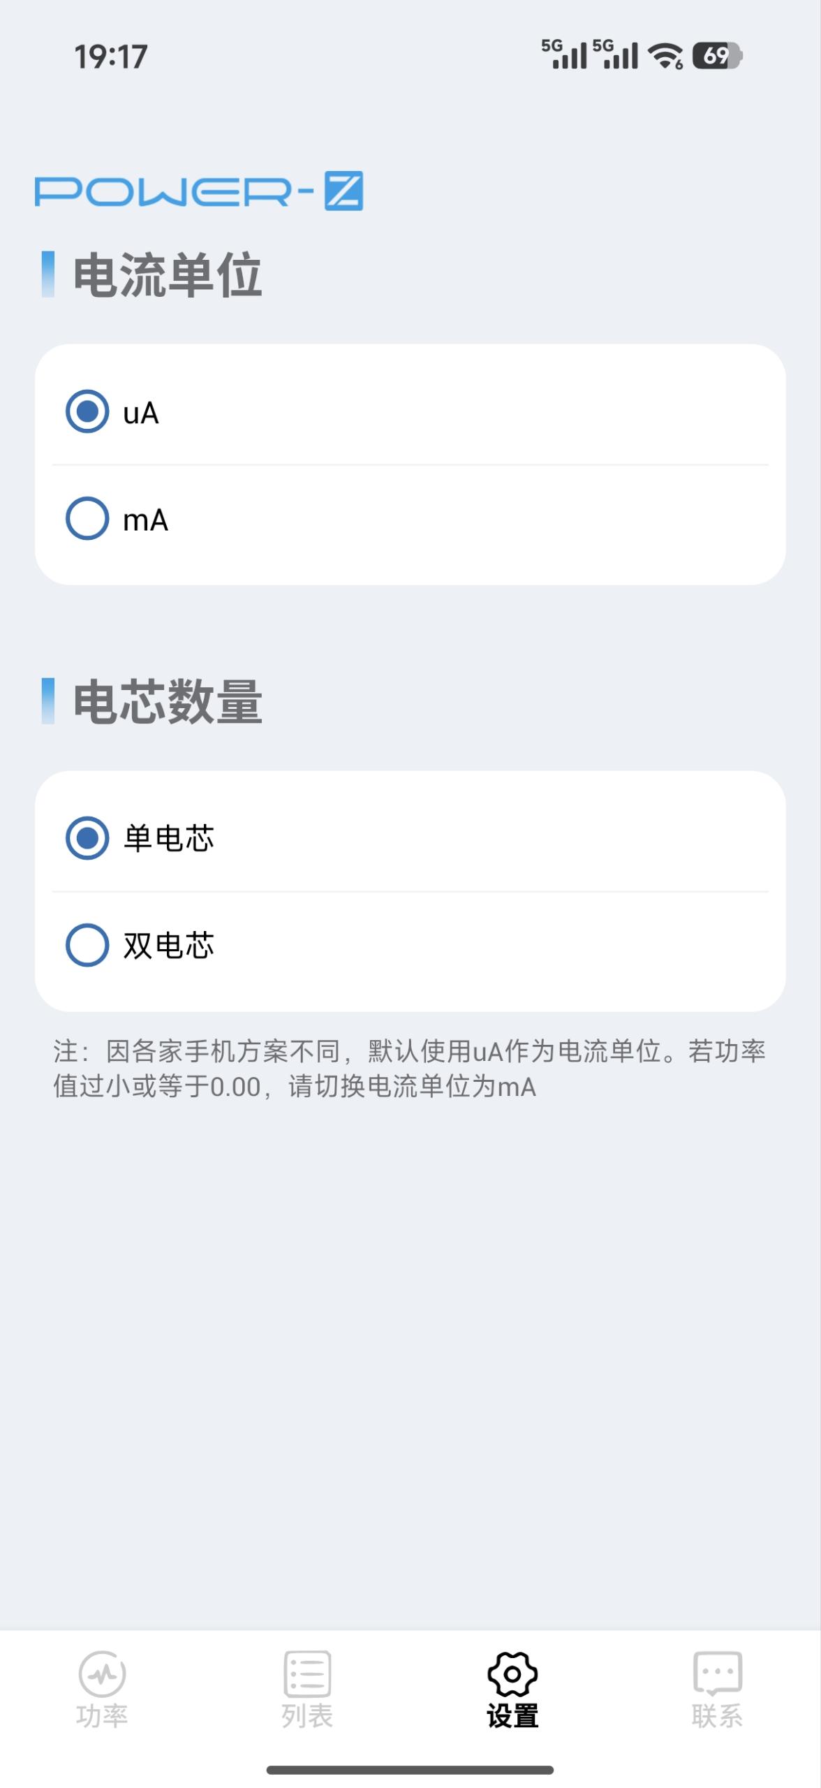Click the 联系 text label in bottom bar
Viewport: 821px width, 1788px height.
coord(717,1715)
